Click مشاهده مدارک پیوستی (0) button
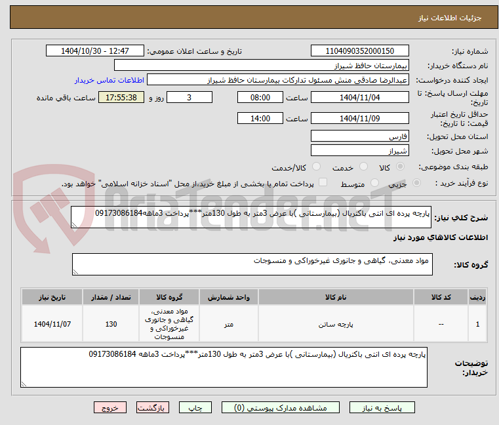 (281, 407)
